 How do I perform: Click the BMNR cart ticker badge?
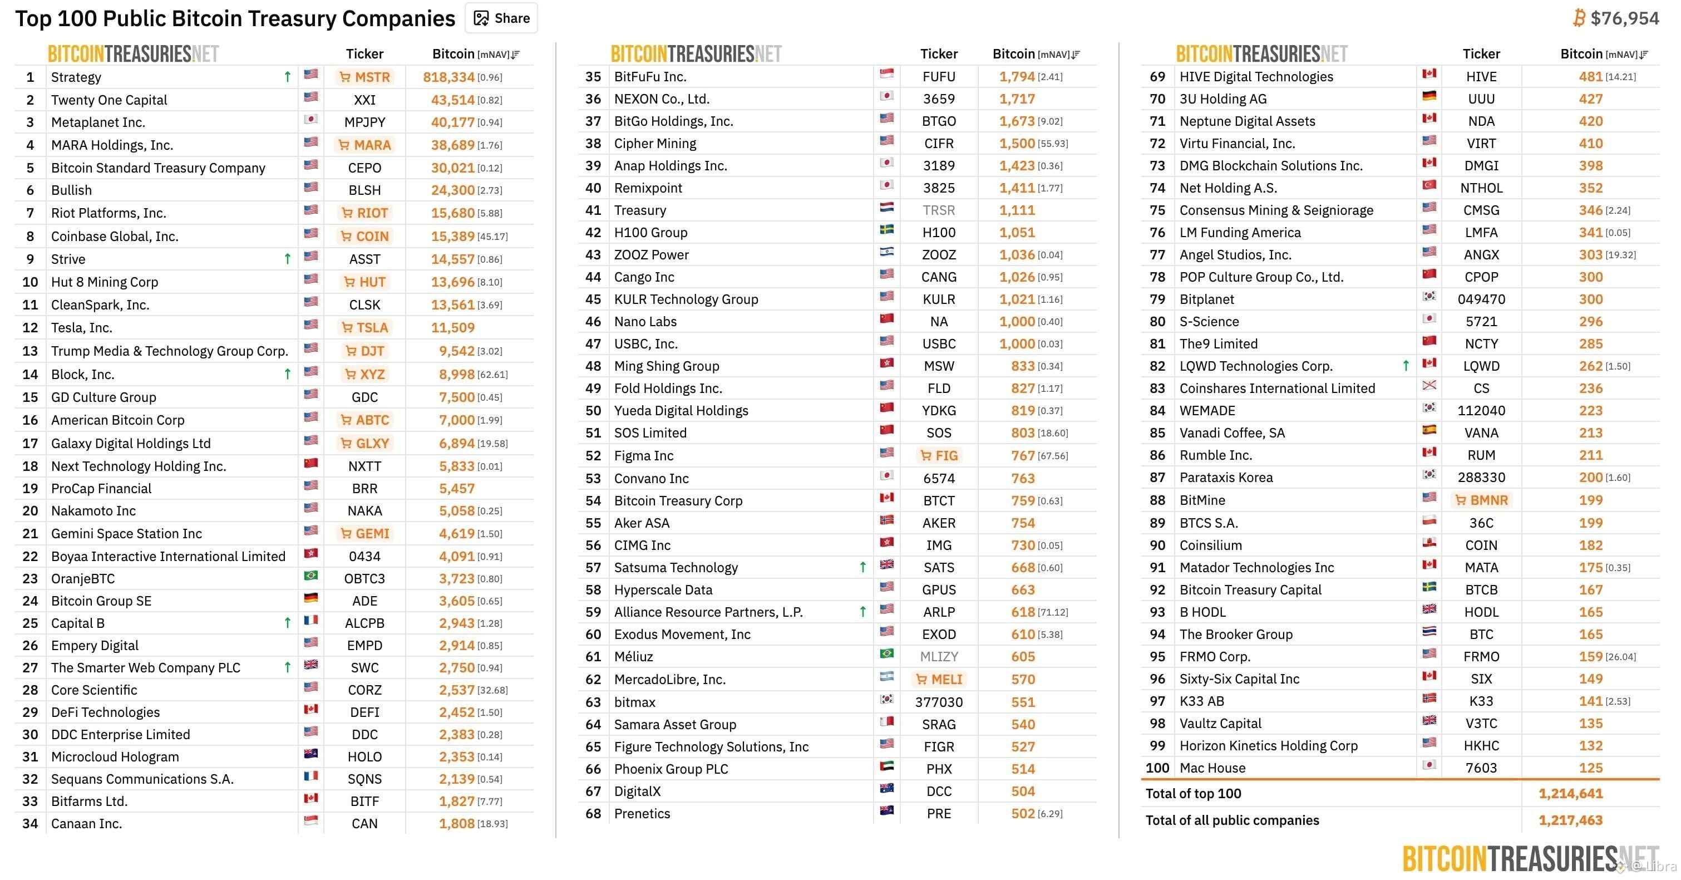[x=1481, y=500]
